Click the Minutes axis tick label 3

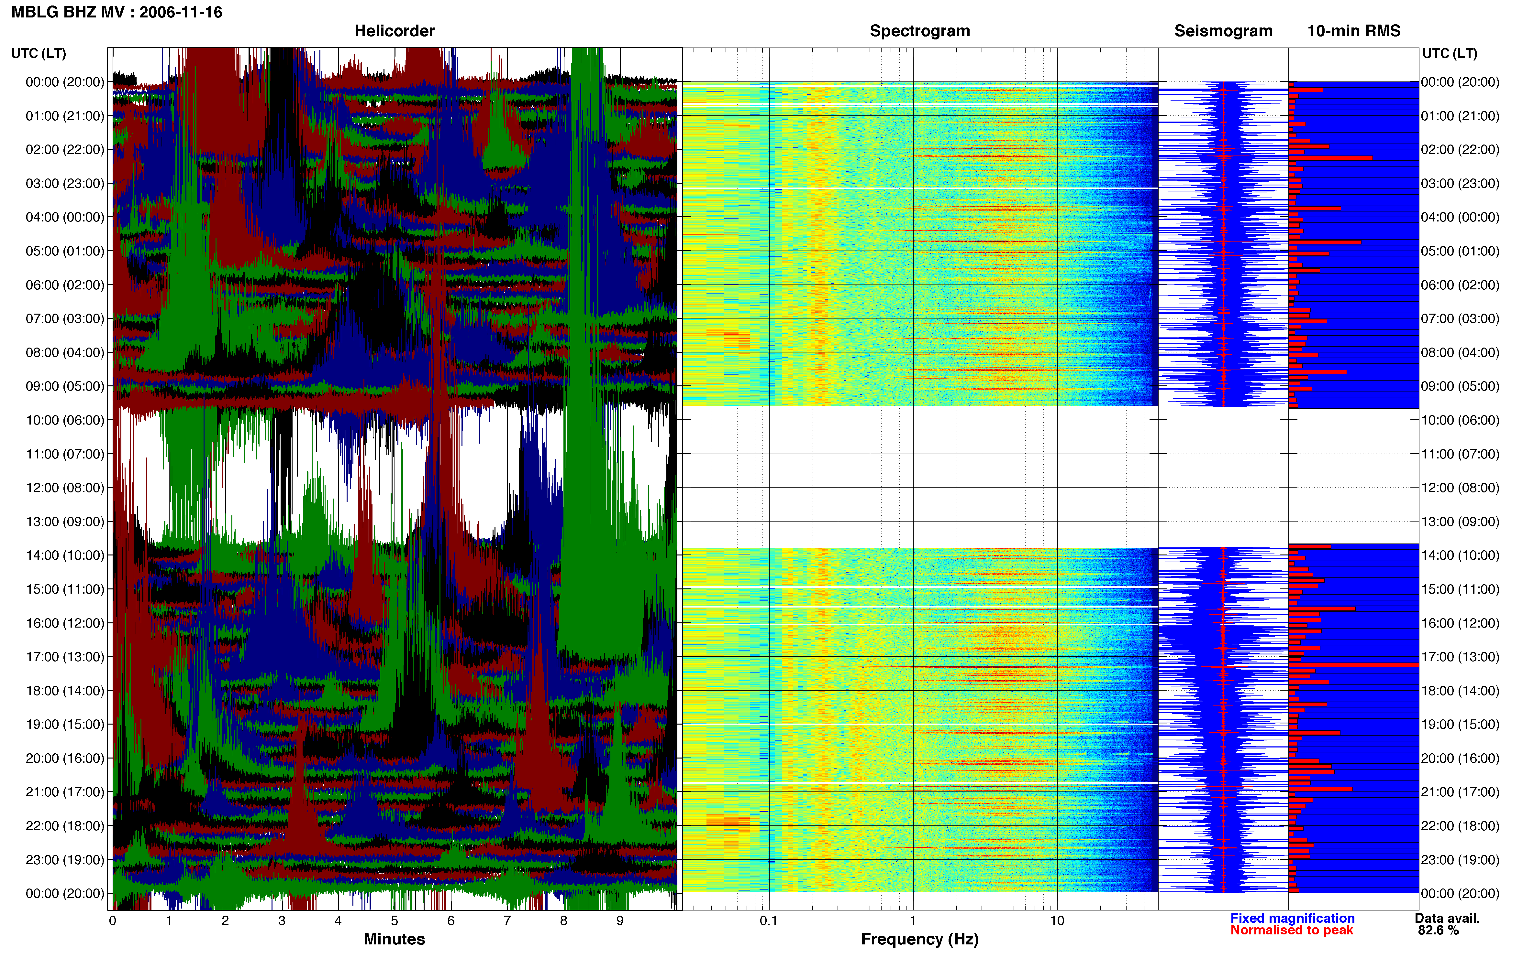click(x=282, y=920)
